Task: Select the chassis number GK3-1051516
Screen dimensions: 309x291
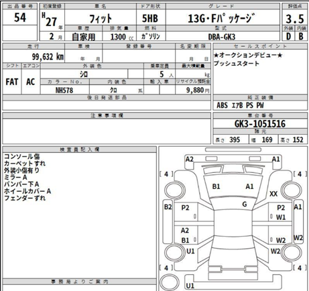Action: tap(260, 123)
